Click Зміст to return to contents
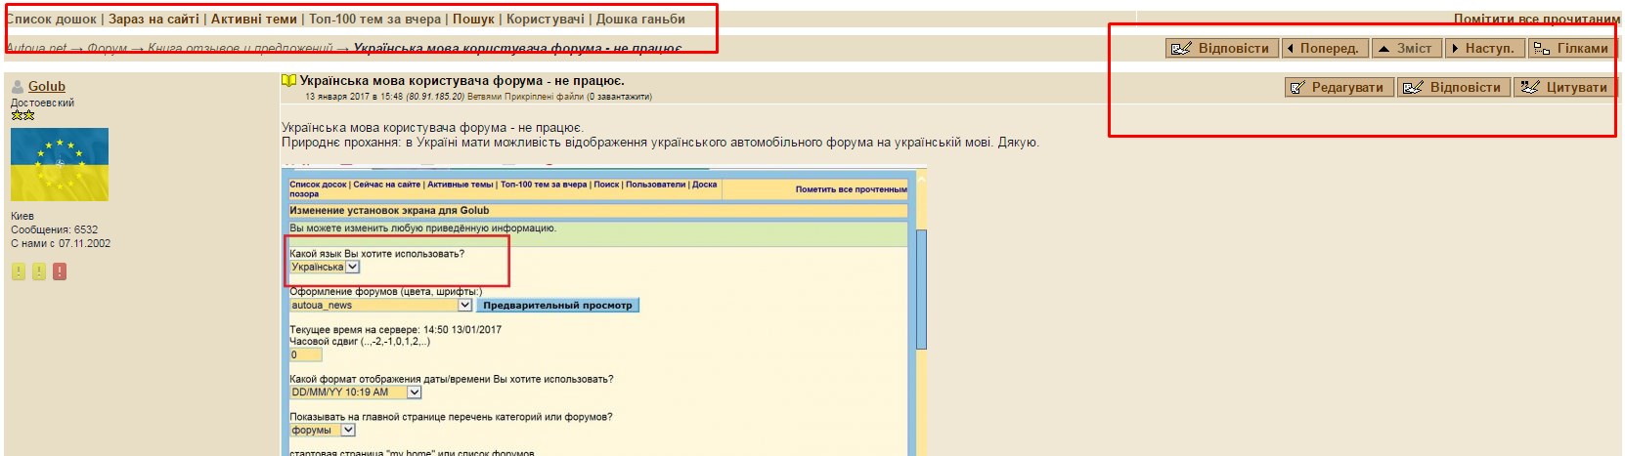Viewport: 1625px width, 456px height. (x=1406, y=48)
